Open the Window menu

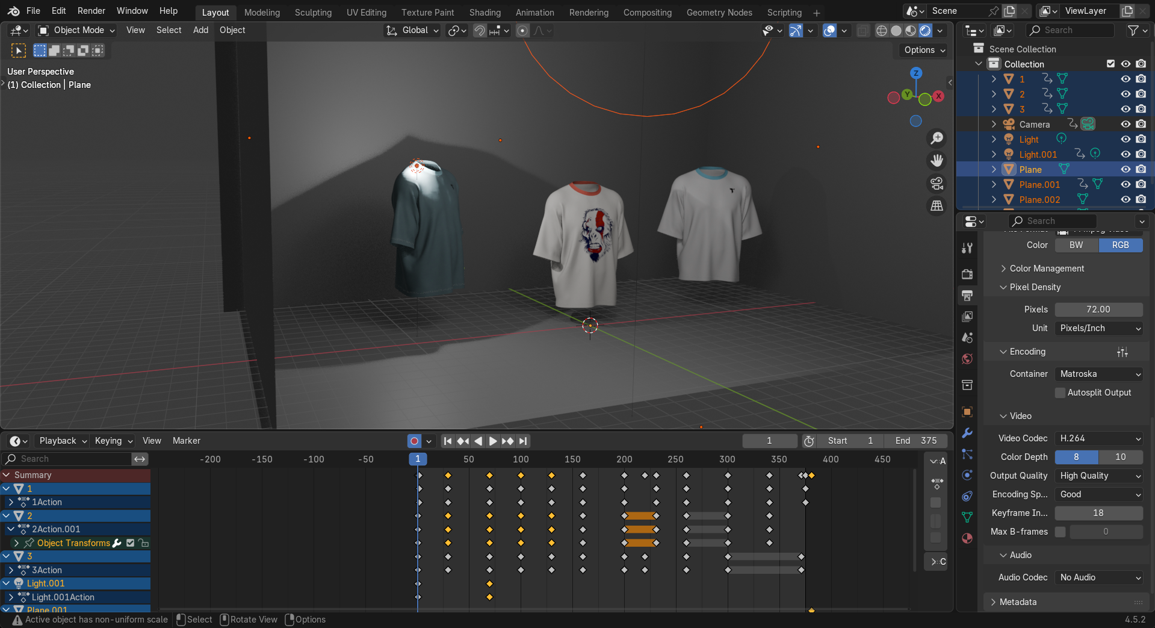coord(132,11)
